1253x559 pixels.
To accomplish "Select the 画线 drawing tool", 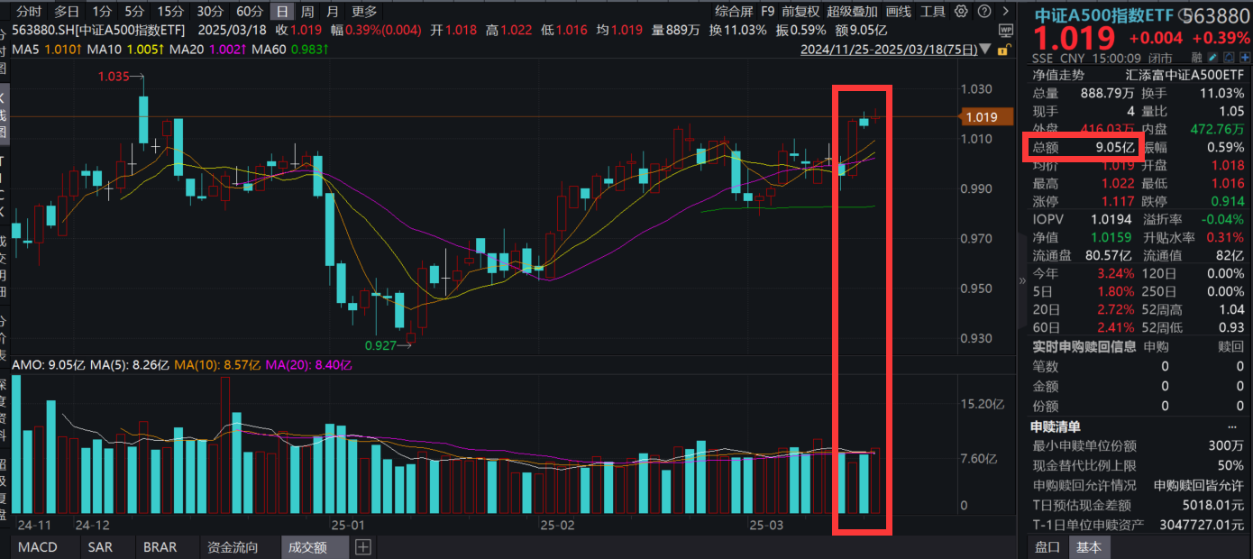I will (x=898, y=13).
